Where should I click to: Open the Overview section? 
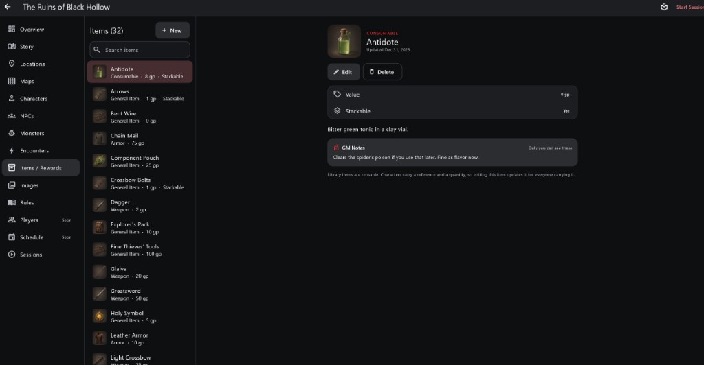tap(41, 29)
